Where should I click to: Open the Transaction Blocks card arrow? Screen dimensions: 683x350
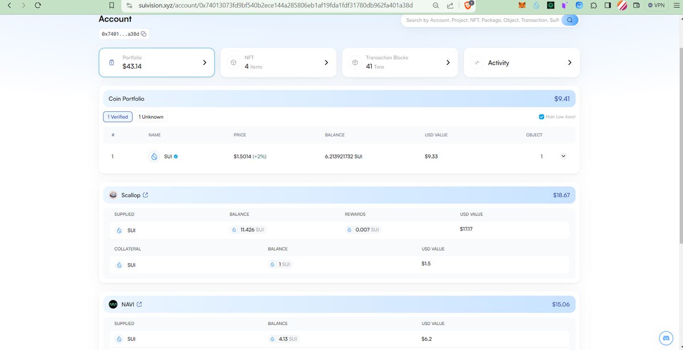point(448,63)
